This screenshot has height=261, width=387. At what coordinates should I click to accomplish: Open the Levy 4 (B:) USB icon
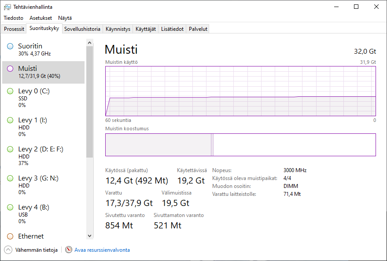10,207
